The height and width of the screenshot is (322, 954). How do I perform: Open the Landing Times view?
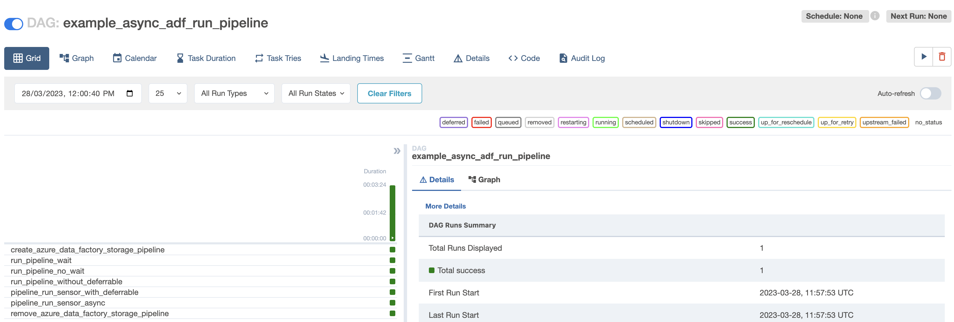(352, 58)
